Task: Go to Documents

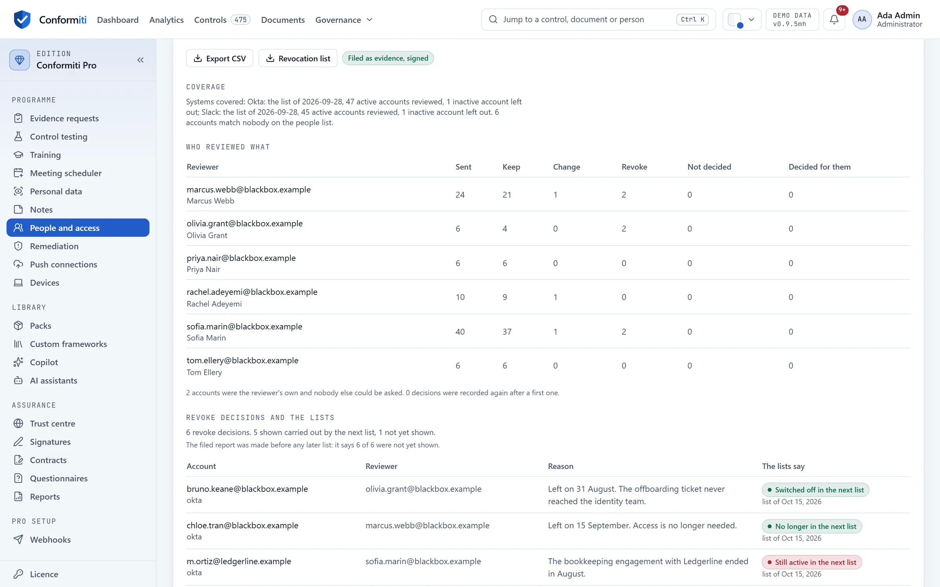Action: 283,20
